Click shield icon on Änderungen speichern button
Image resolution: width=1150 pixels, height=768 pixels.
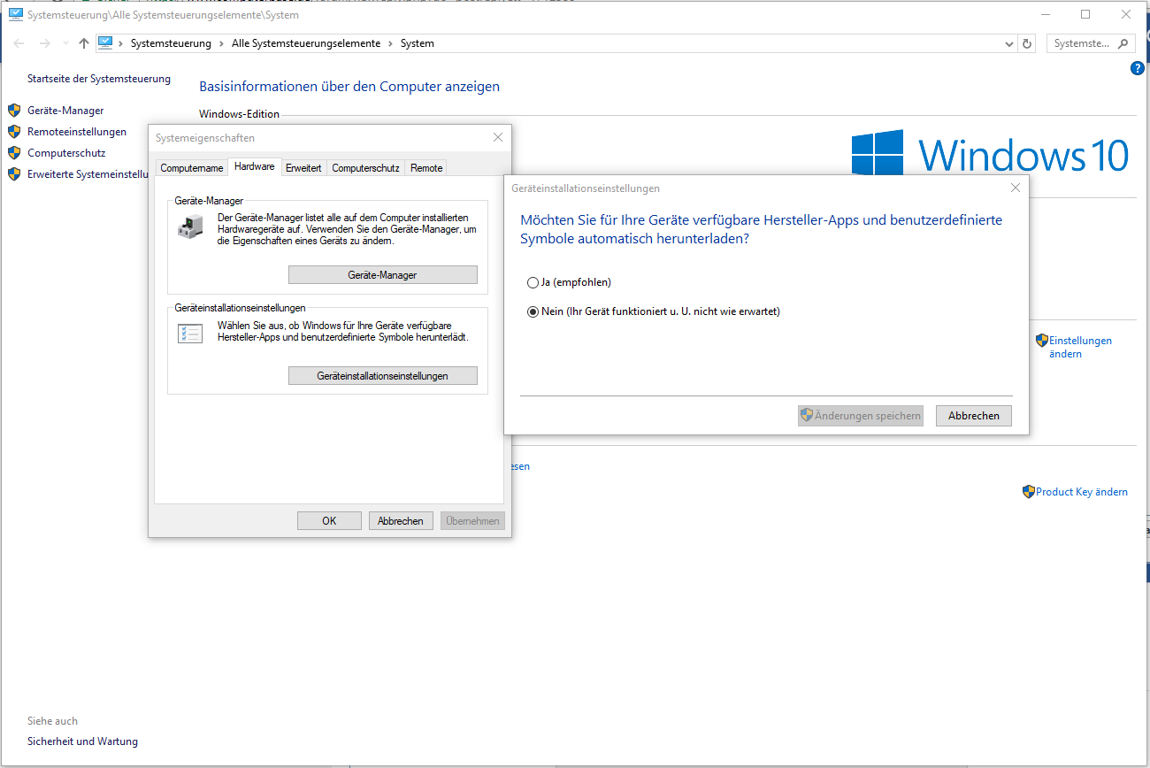[x=807, y=415]
